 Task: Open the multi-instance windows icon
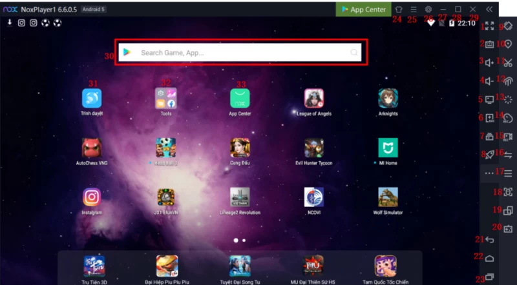[508, 210]
